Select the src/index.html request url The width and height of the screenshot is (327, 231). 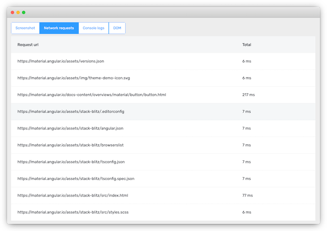tap(73, 195)
